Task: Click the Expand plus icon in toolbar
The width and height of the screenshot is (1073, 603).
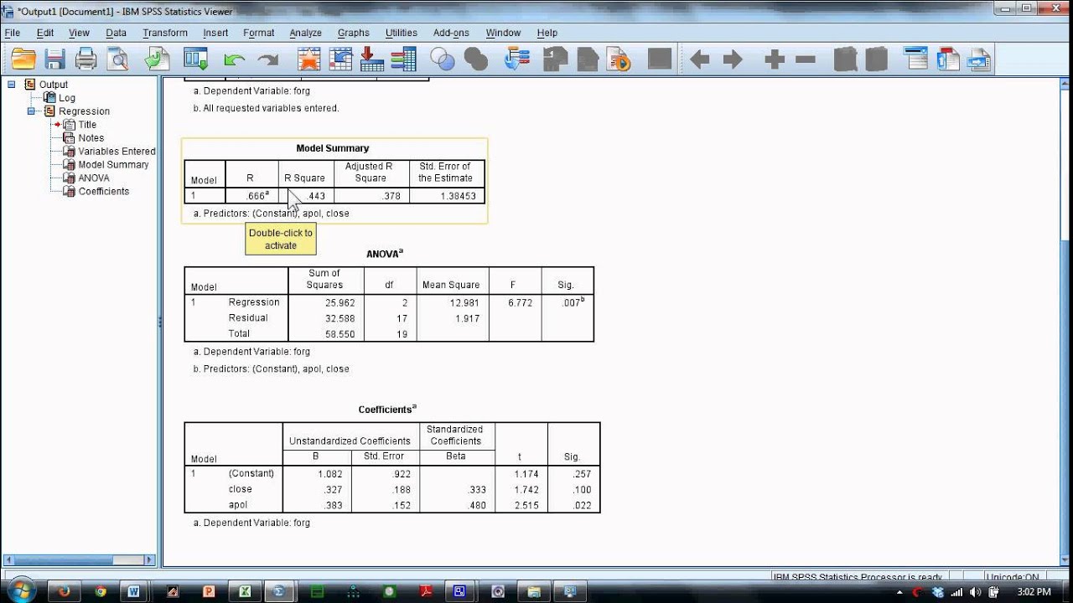Action: (775, 59)
